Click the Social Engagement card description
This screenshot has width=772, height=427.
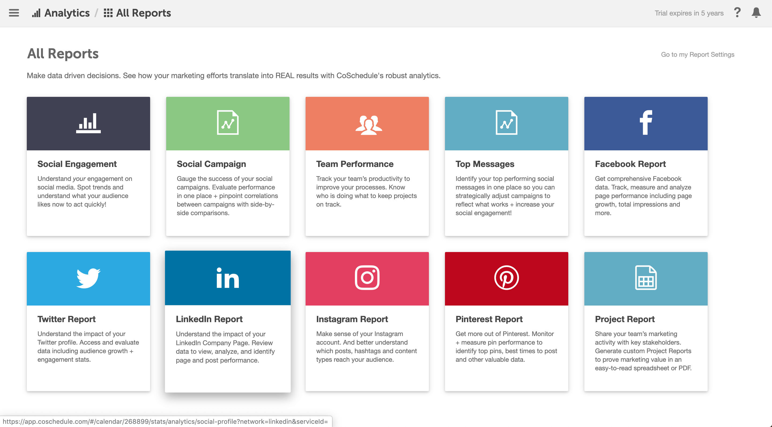(x=85, y=191)
